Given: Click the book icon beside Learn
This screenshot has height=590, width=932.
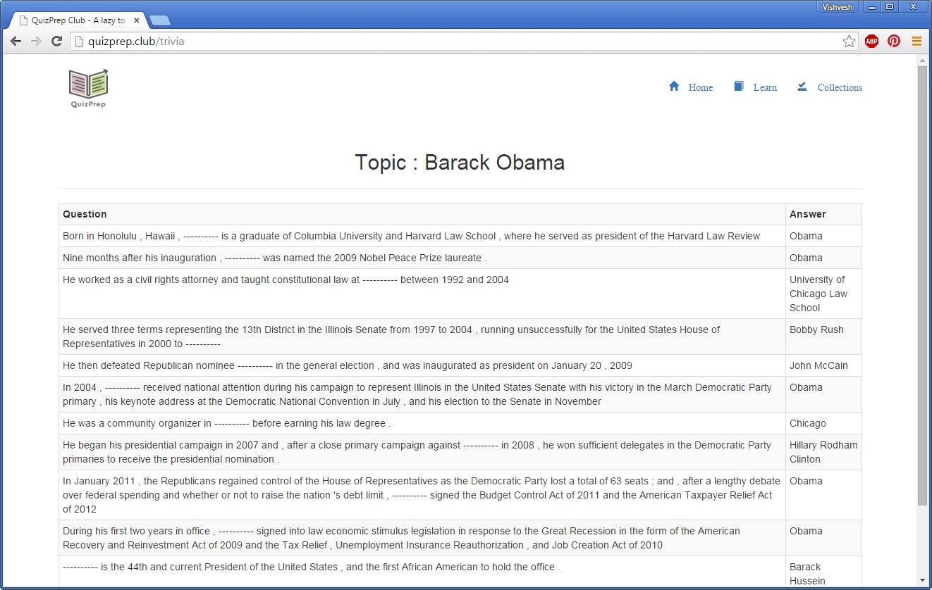Looking at the screenshot, I should point(739,86).
